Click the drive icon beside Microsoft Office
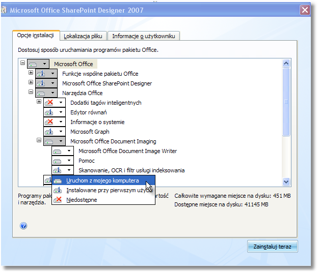The height and width of the screenshot is (273, 318). coord(33,65)
